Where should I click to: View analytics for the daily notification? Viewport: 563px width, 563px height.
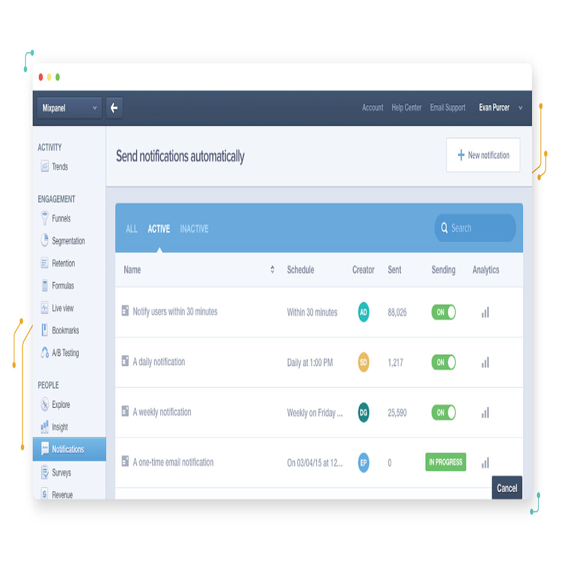[x=485, y=362]
